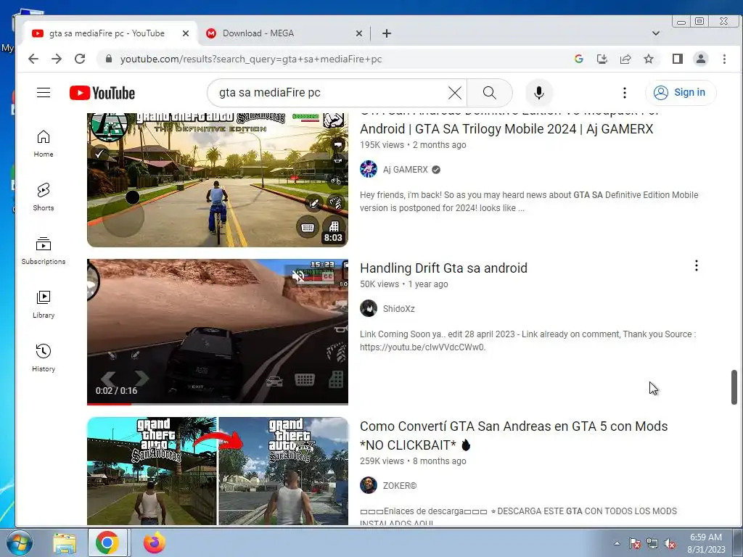Open the Action Center flag tray icon
Image resolution: width=743 pixels, height=557 pixels.
[635, 543]
